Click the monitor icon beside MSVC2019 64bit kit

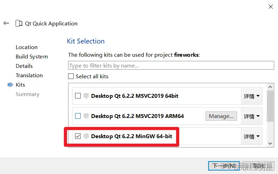(x=86, y=96)
